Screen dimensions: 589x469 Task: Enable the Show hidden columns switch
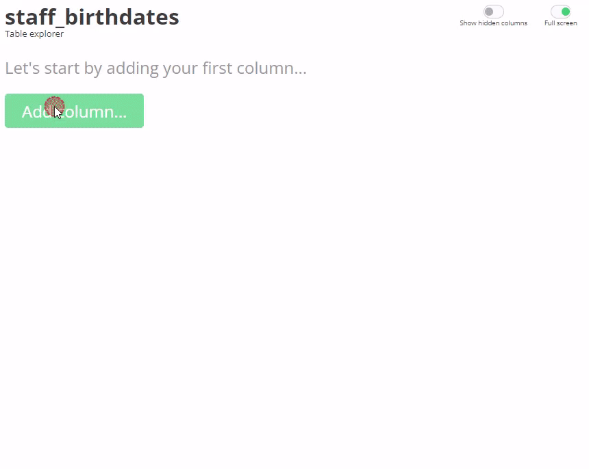493,12
